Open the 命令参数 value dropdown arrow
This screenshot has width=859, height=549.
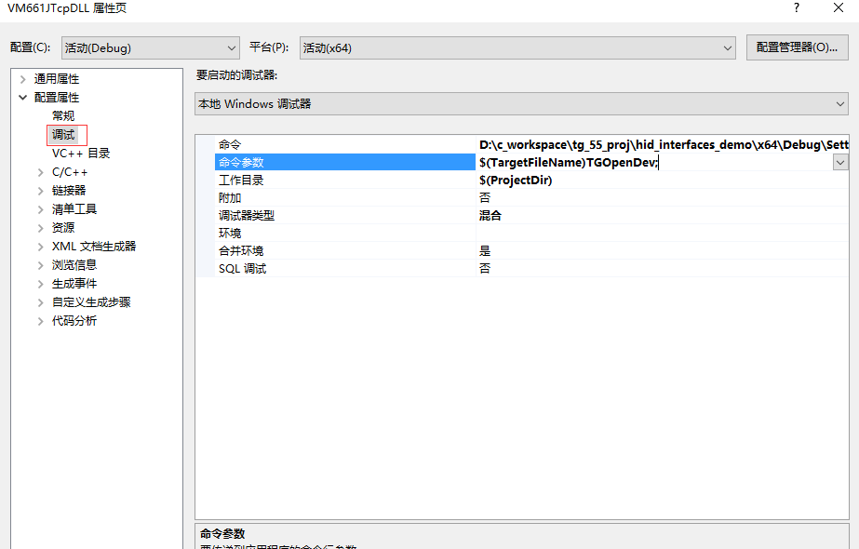click(839, 162)
